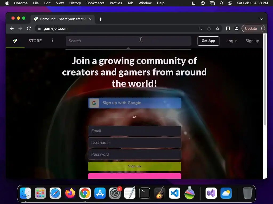Click the date and time display

point(252,3)
